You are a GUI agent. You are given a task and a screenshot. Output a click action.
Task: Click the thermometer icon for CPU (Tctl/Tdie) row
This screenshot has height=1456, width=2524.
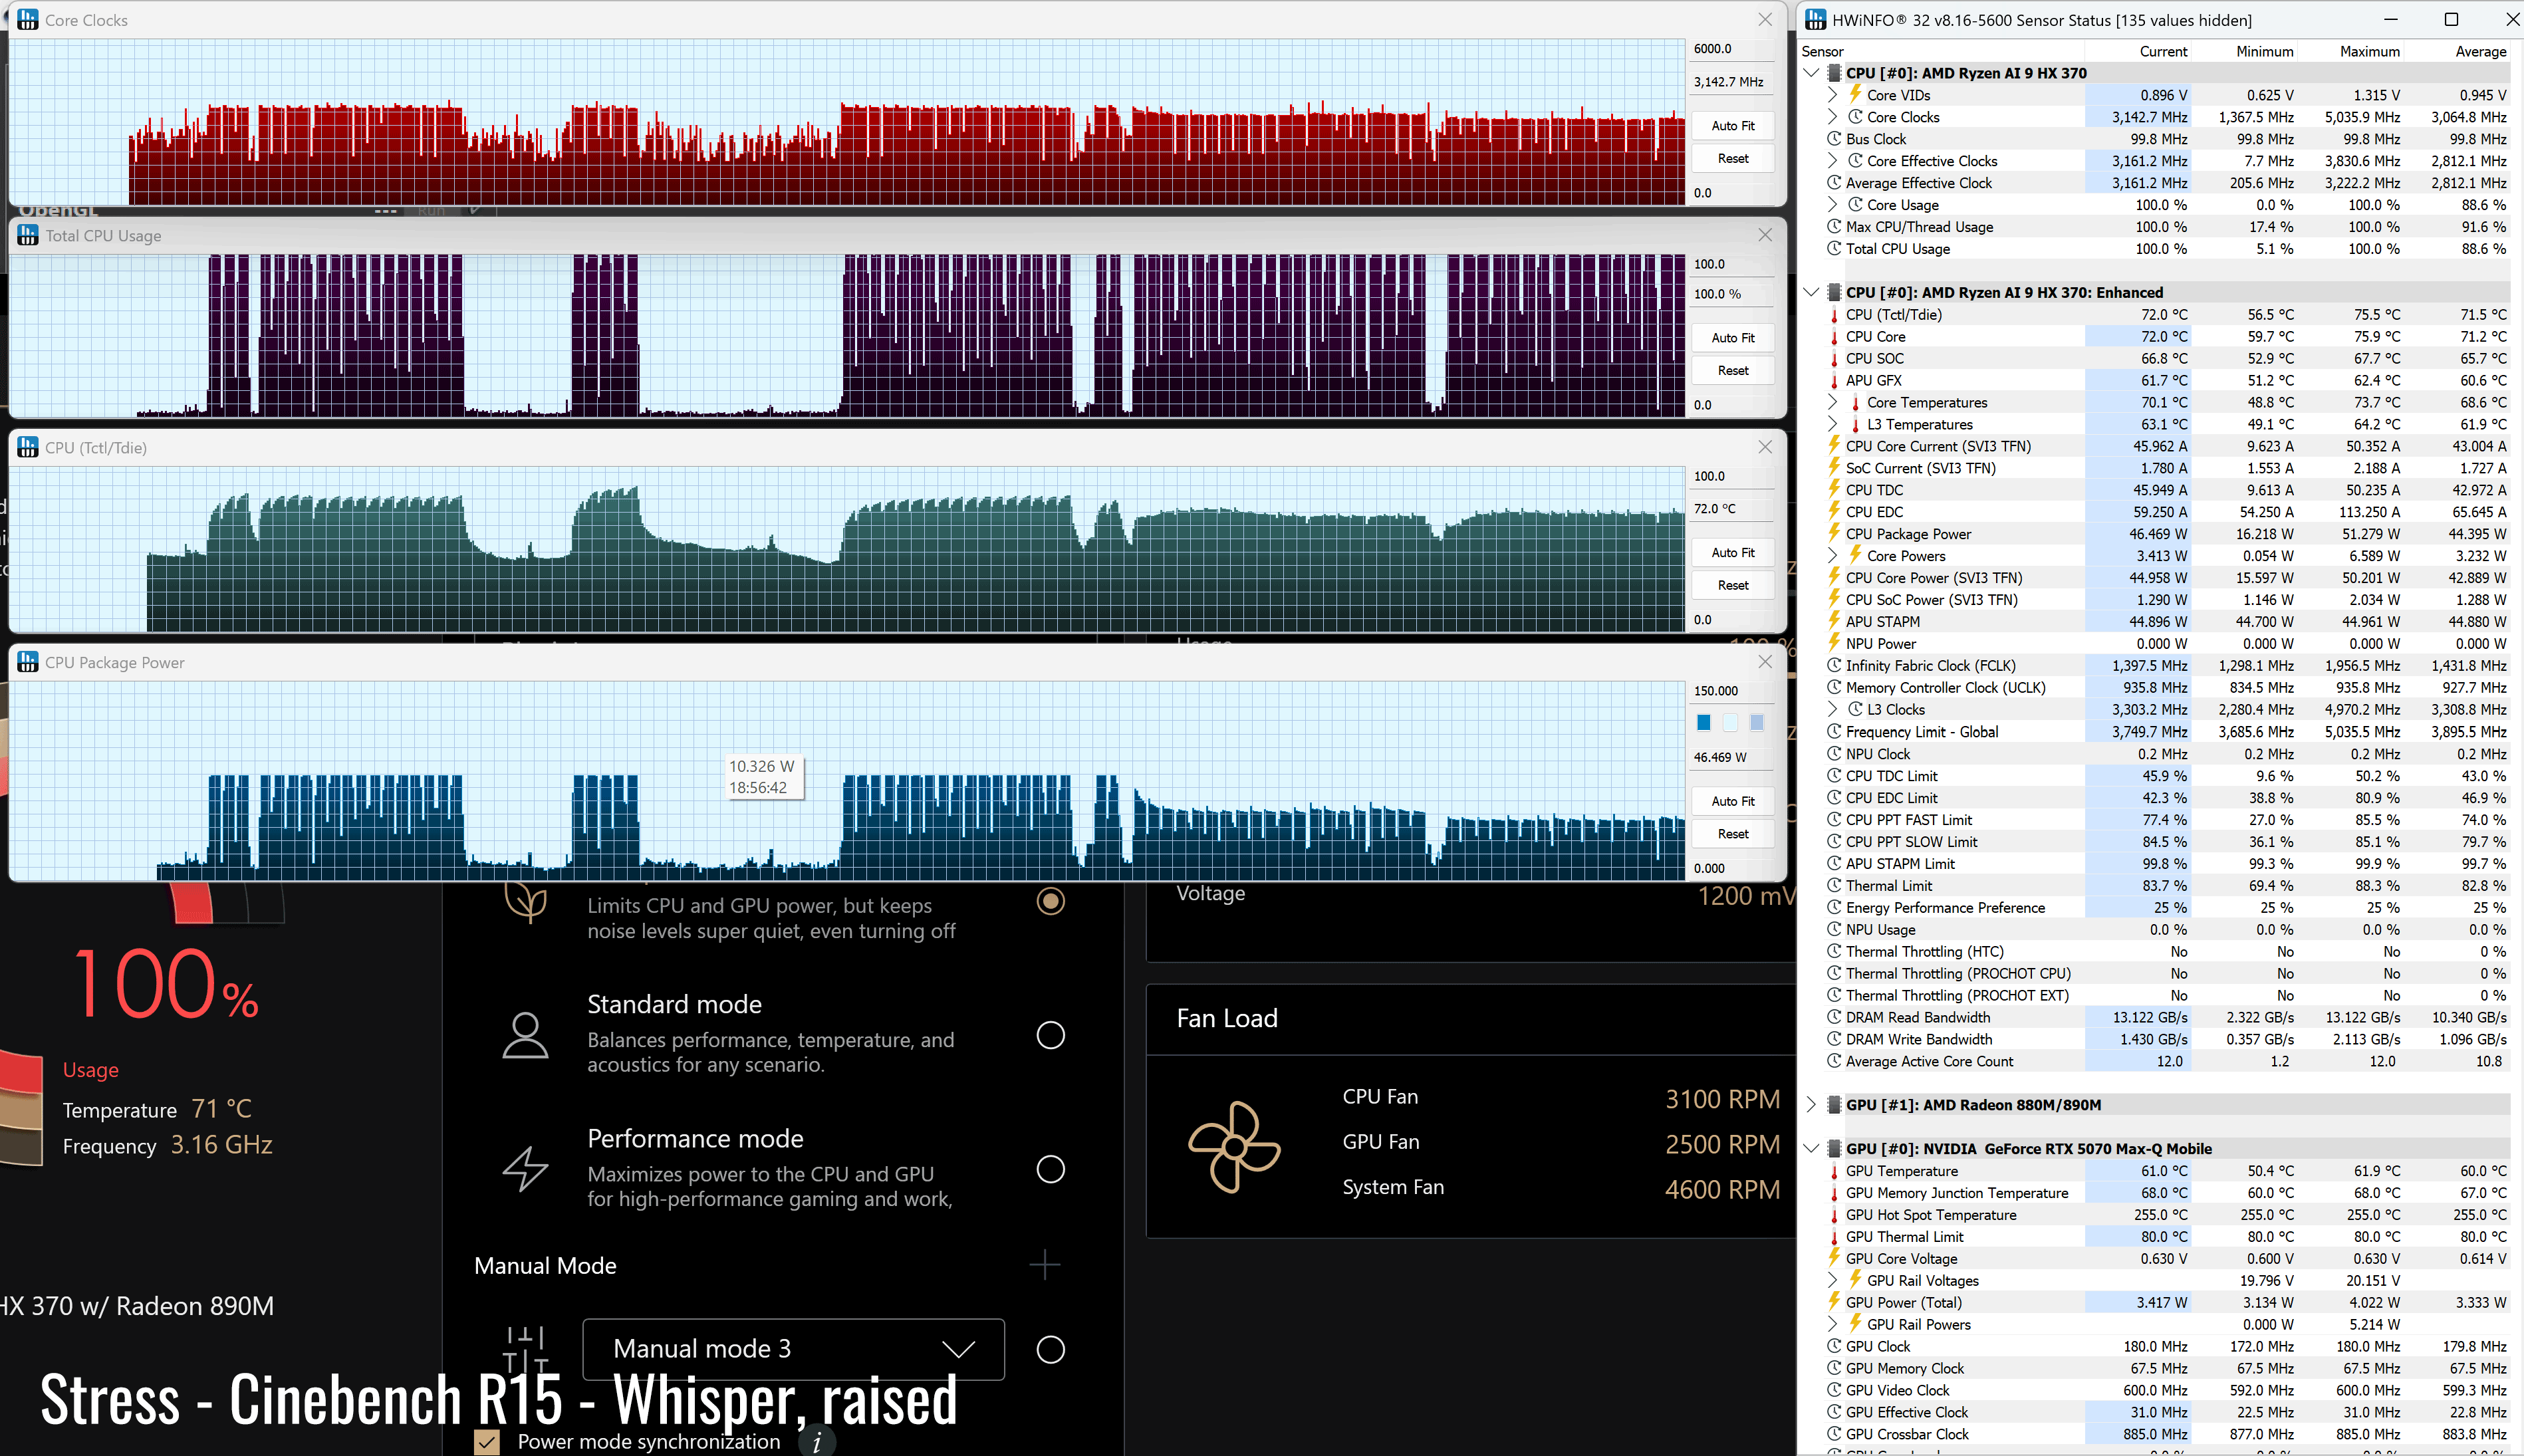pos(1834,315)
